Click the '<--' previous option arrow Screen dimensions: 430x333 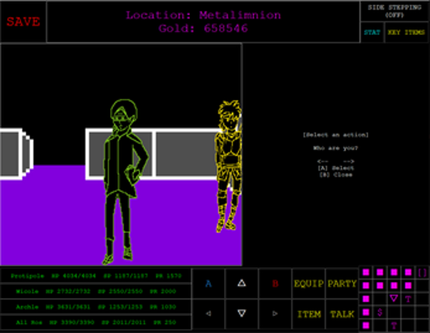pyautogui.click(x=323, y=161)
